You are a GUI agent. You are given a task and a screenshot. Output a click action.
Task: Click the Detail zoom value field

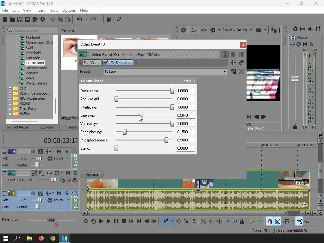click(x=185, y=91)
